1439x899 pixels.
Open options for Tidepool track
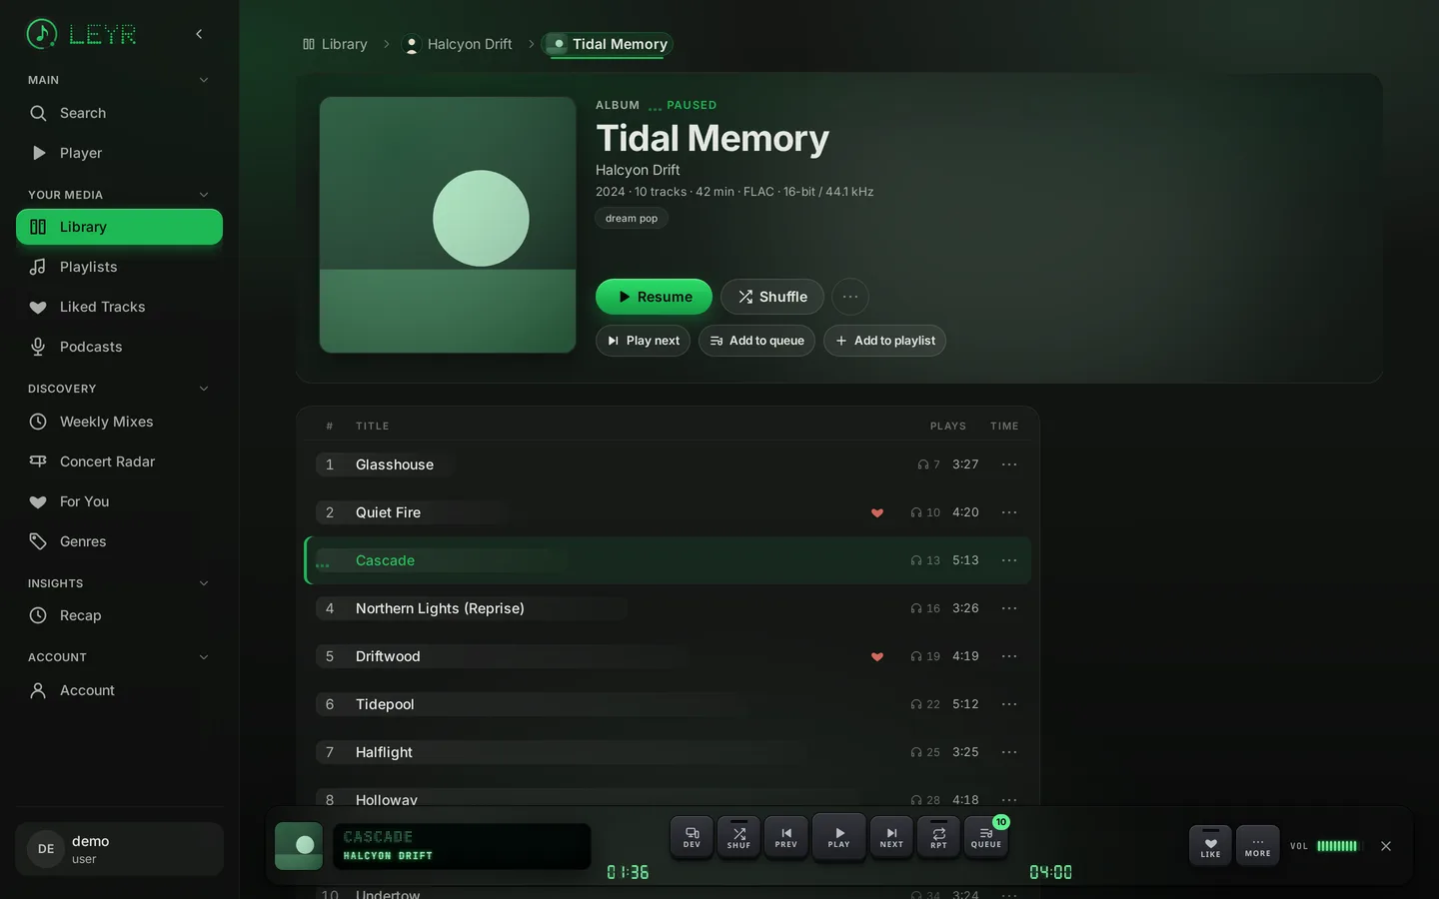pyautogui.click(x=1009, y=704)
